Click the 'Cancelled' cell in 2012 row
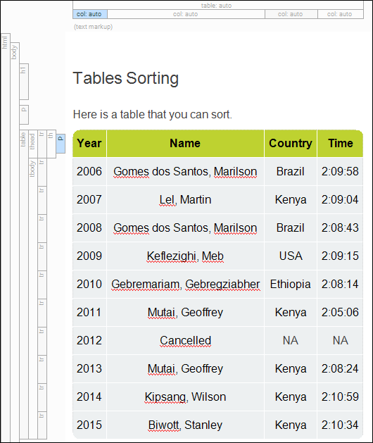Screen dimensions: 373x443 coord(185,340)
